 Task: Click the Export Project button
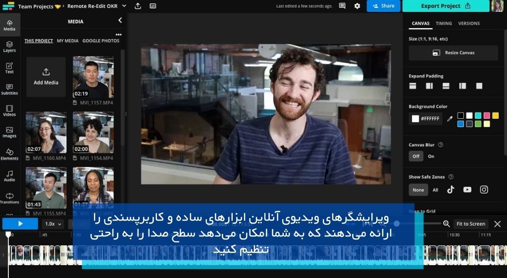click(446, 6)
